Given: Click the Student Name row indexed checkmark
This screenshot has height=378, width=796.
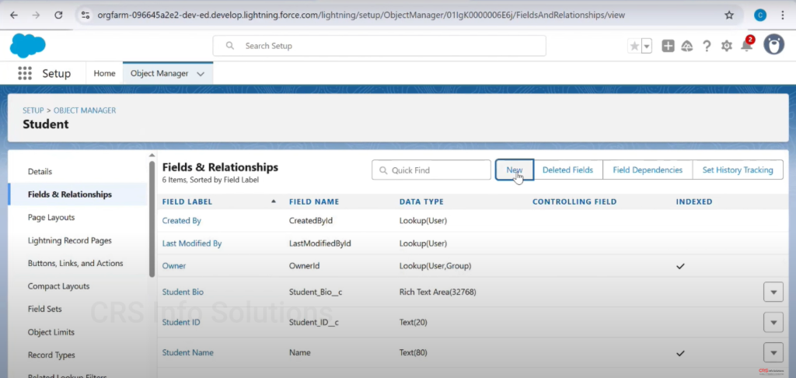Looking at the screenshot, I should click(680, 352).
